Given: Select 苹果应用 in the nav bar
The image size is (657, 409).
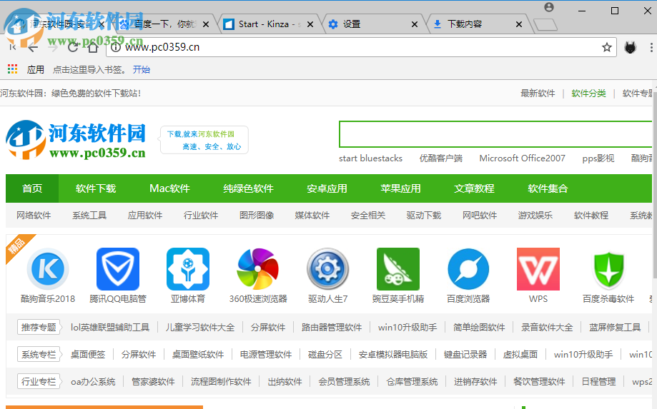Looking at the screenshot, I should click(x=400, y=188).
